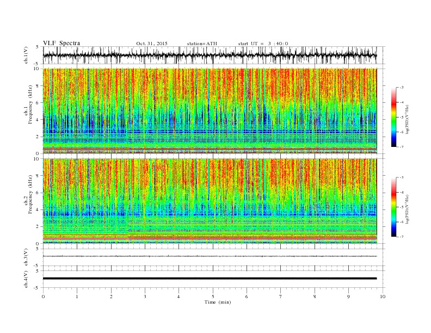Click the "ch.1(V)" waveform axis label
The width and height of the screenshot is (431, 333).
pos(27,55)
